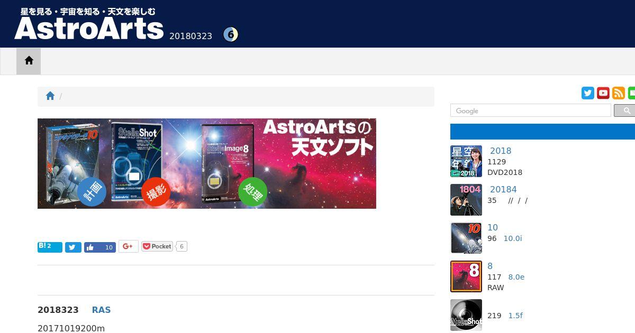Click the green mail icon

[631, 93]
